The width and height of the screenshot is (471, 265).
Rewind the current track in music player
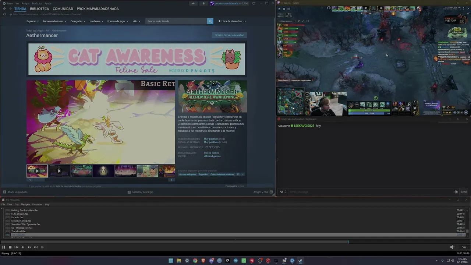[x=23, y=247]
